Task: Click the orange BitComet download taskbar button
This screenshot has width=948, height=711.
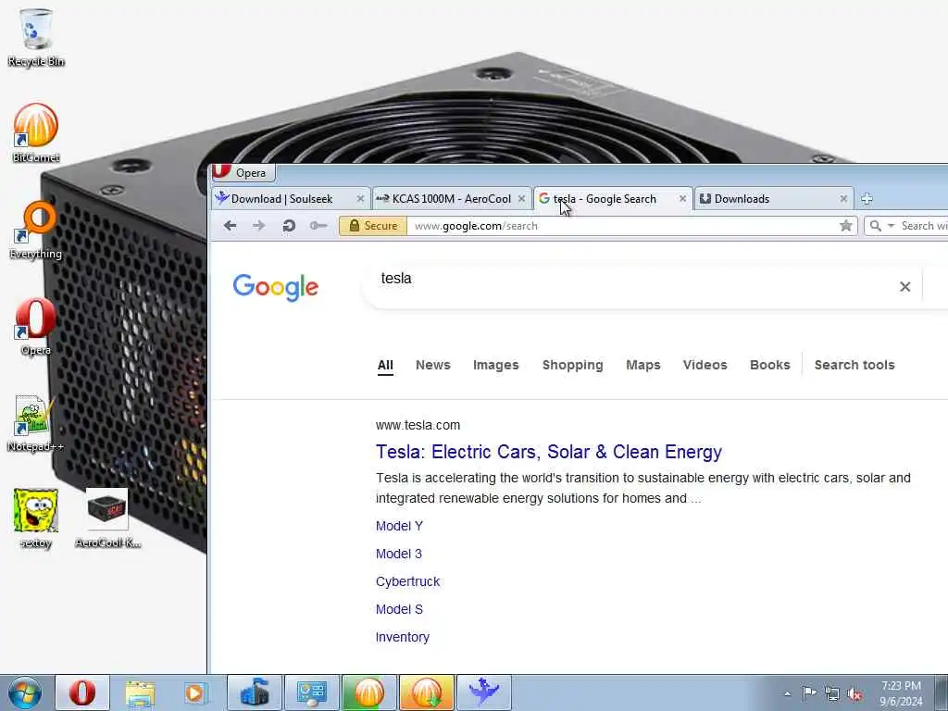Action: pos(426,692)
